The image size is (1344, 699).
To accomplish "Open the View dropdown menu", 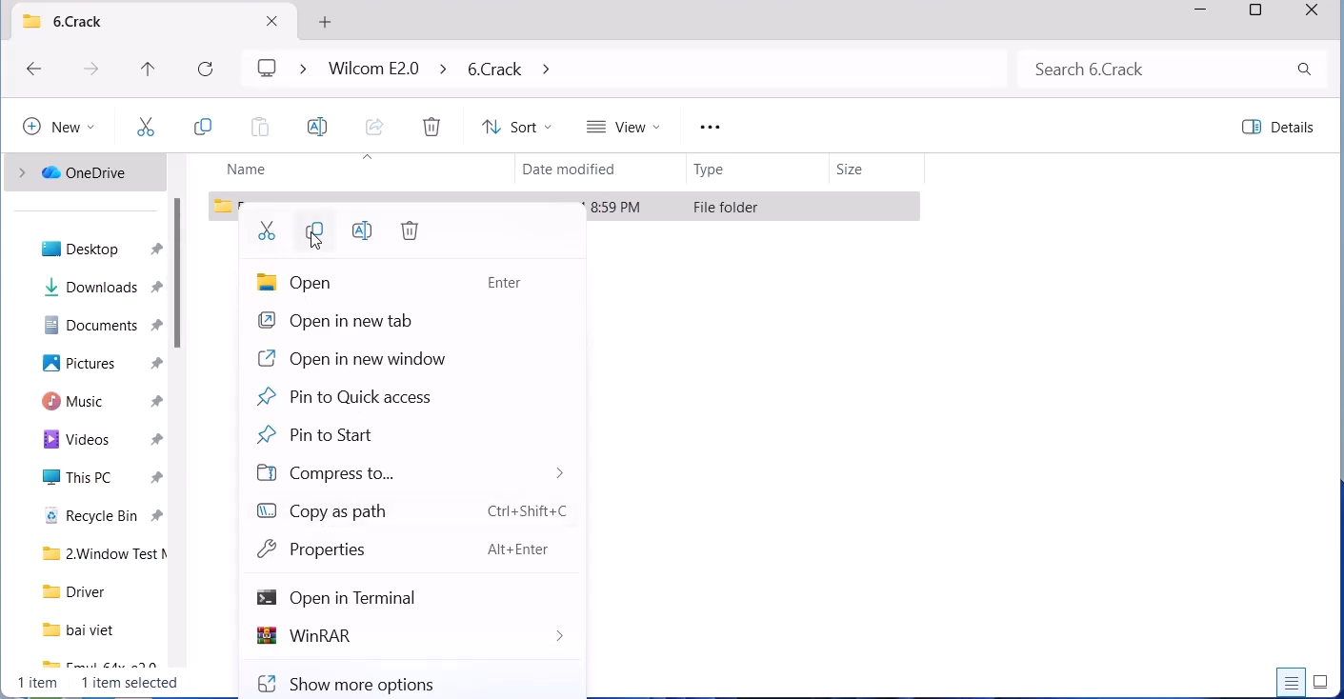I will tap(624, 128).
